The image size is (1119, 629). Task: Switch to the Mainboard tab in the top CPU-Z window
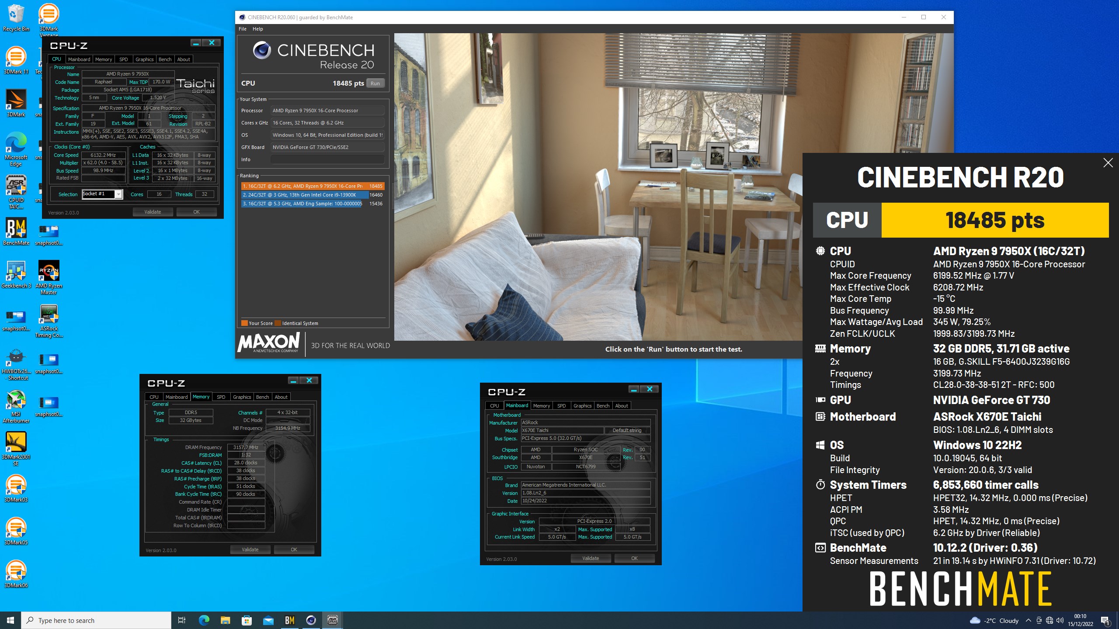coord(79,59)
